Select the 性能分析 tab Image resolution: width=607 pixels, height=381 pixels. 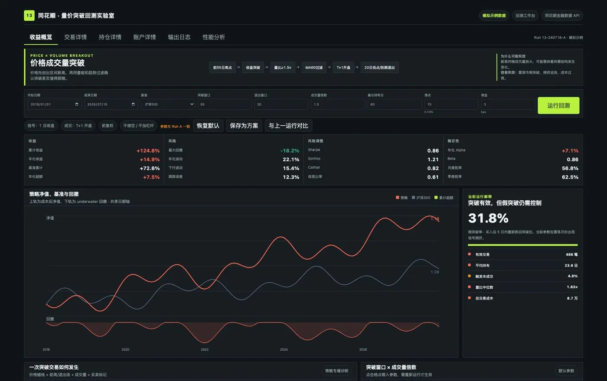coord(214,37)
